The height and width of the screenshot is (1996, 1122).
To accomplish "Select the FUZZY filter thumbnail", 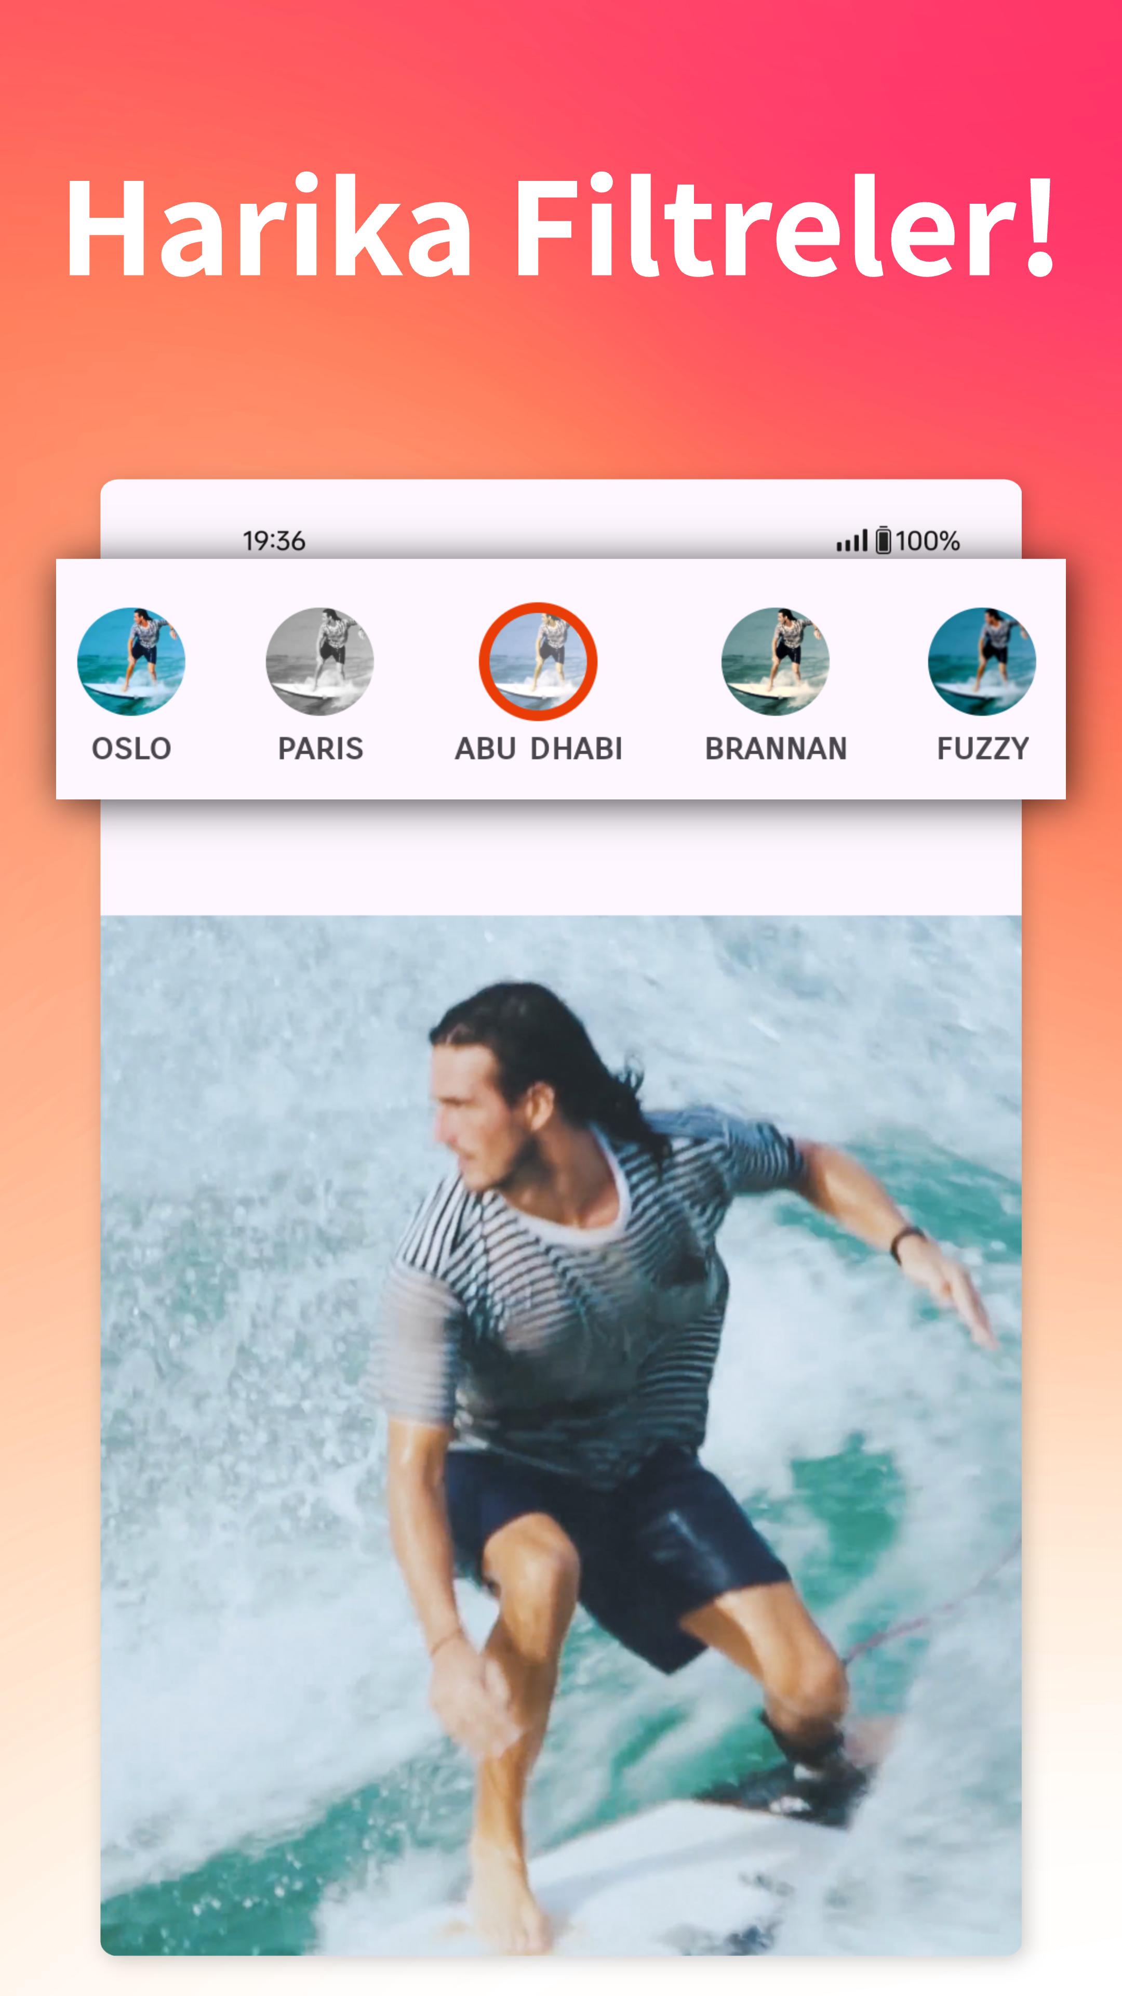I will (982, 661).
